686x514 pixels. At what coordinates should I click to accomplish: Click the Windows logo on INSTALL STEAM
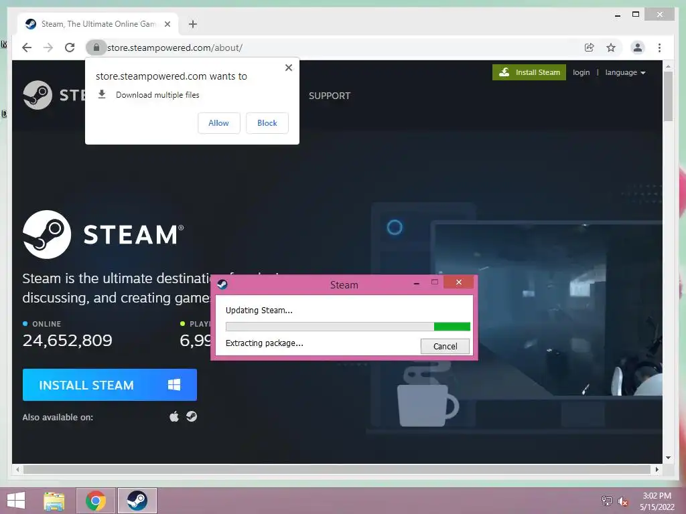(174, 385)
